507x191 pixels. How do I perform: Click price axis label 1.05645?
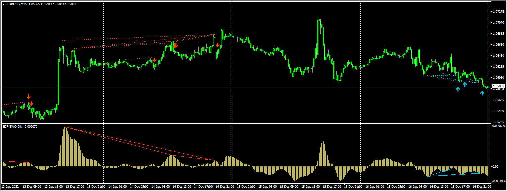point(499,100)
